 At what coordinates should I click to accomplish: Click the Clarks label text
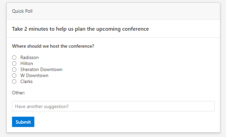tap(26, 82)
